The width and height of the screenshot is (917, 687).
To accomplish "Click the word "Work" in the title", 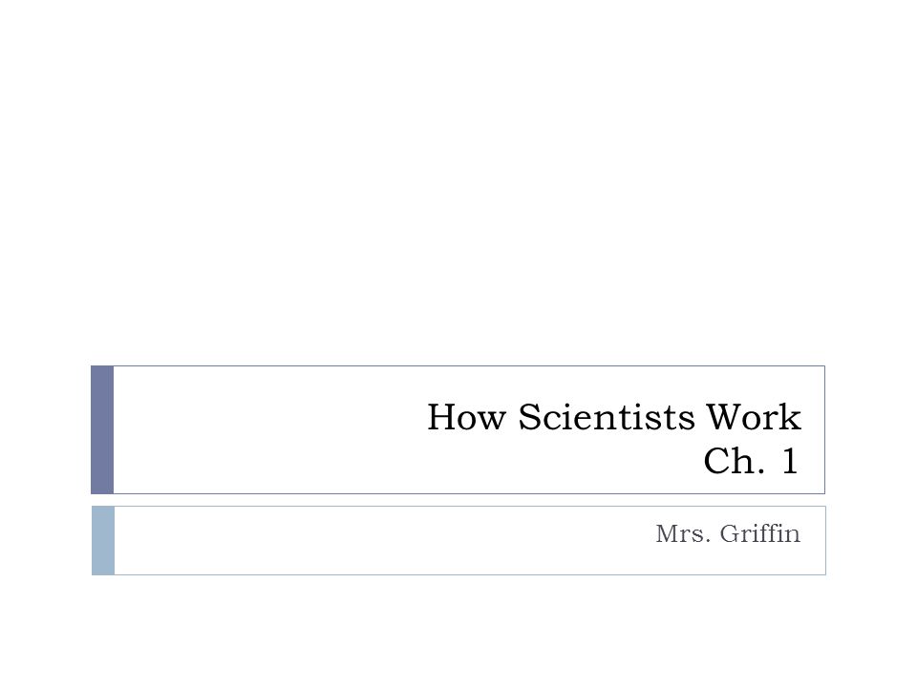I will [x=754, y=417].
